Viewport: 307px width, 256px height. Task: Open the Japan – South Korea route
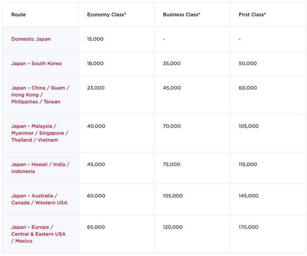(36, 63)
